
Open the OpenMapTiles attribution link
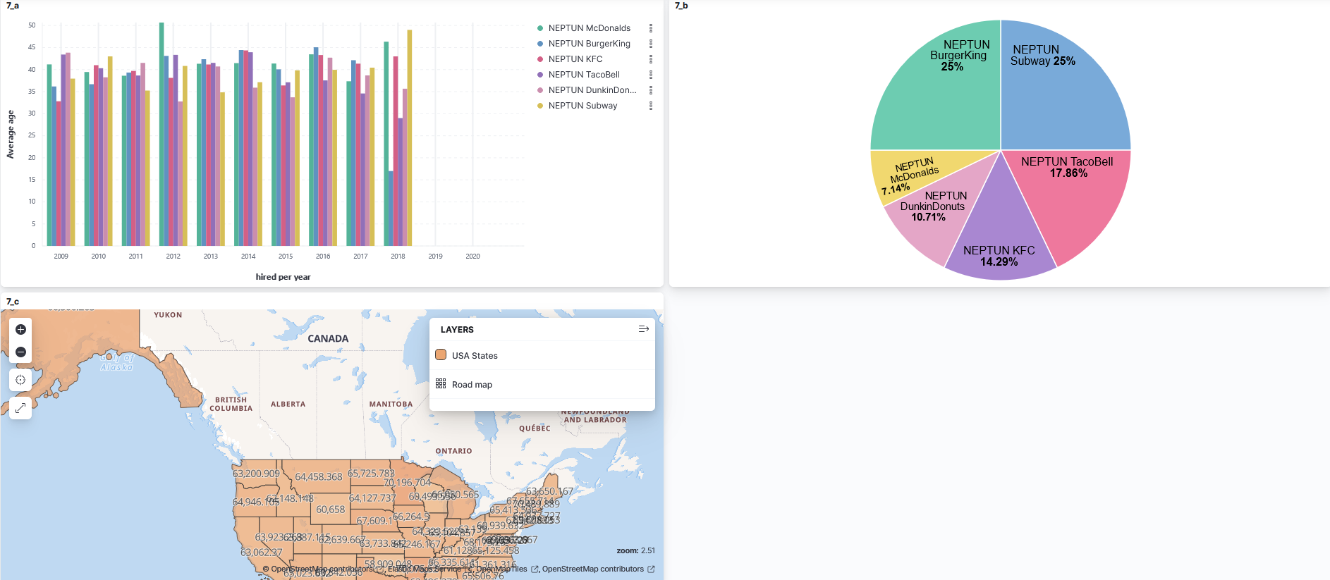coord(501,569)
